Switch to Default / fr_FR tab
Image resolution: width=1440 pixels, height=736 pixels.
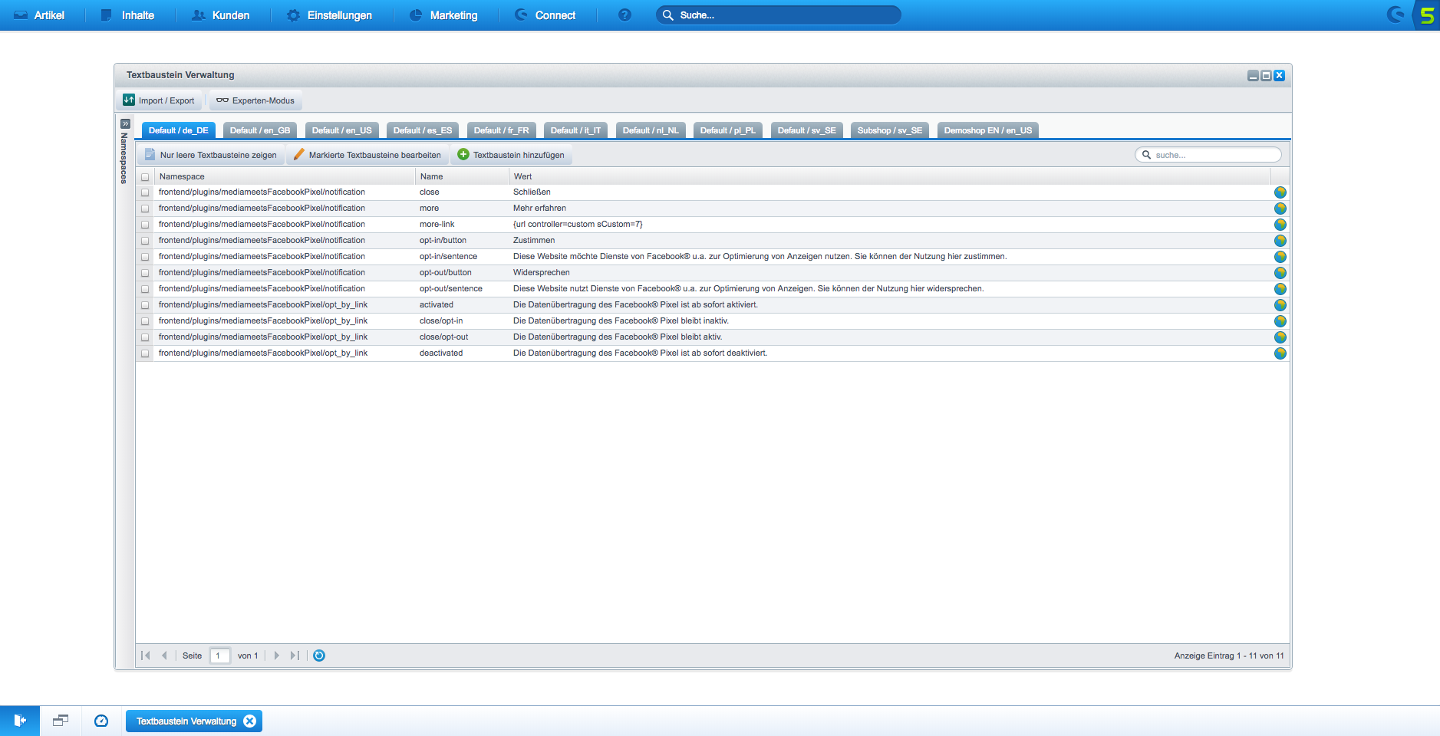[502, 130]
